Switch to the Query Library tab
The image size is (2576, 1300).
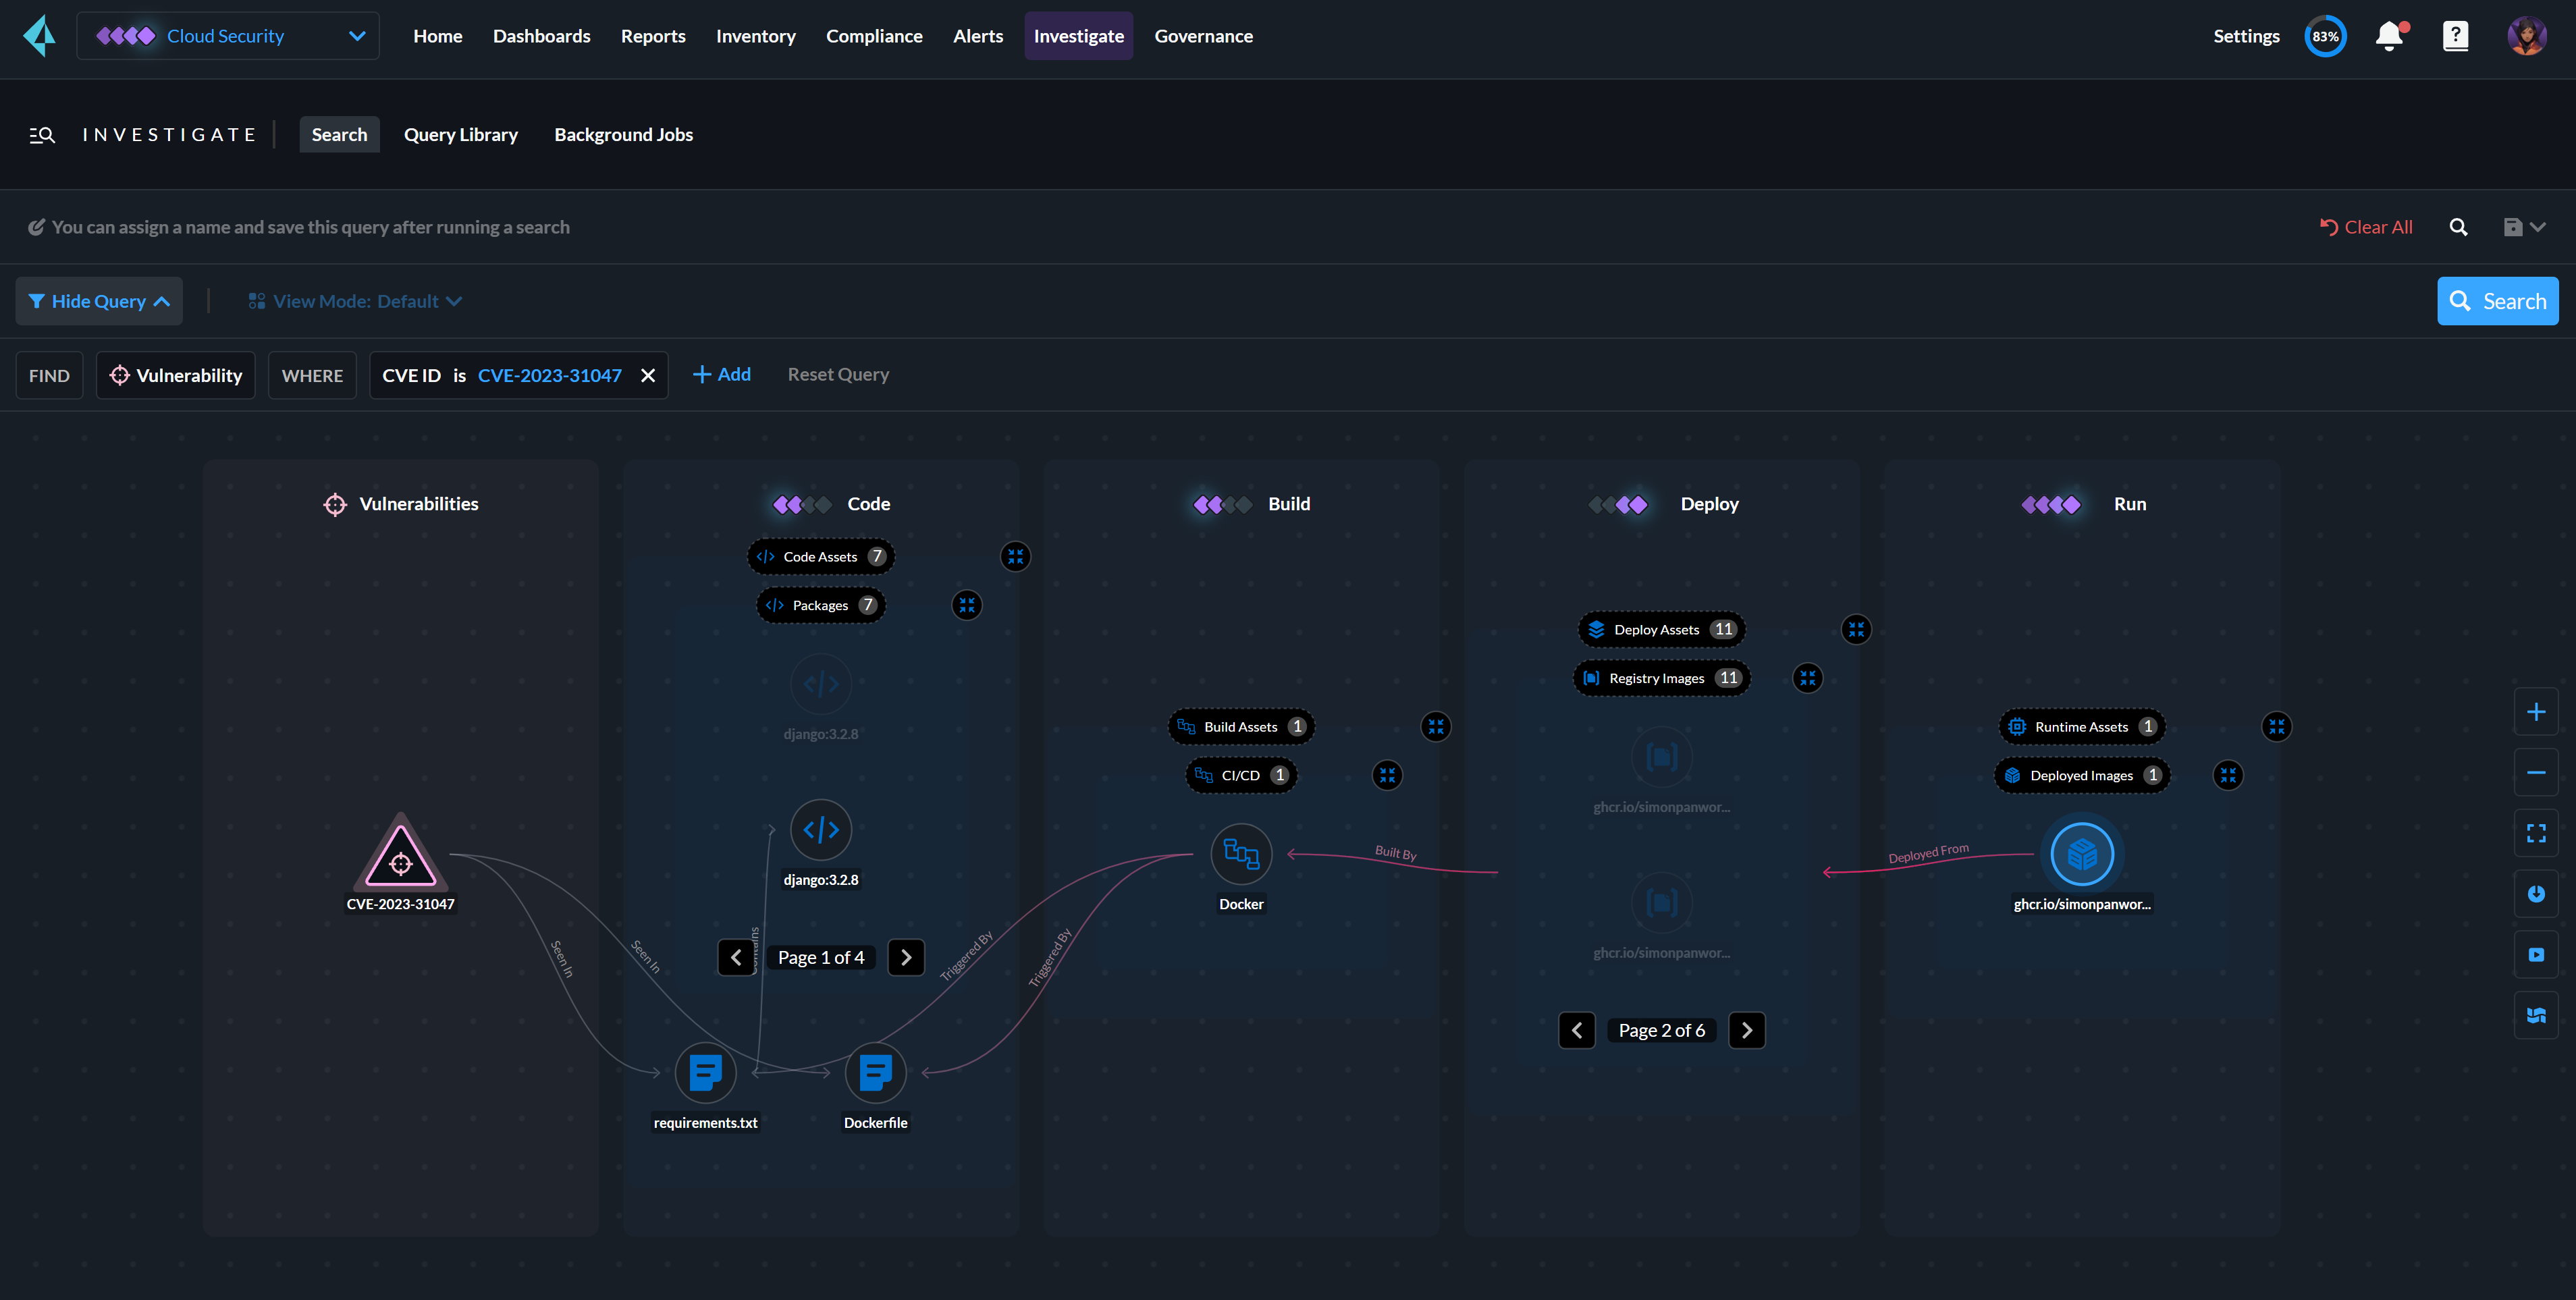click(x=461, y=135)
